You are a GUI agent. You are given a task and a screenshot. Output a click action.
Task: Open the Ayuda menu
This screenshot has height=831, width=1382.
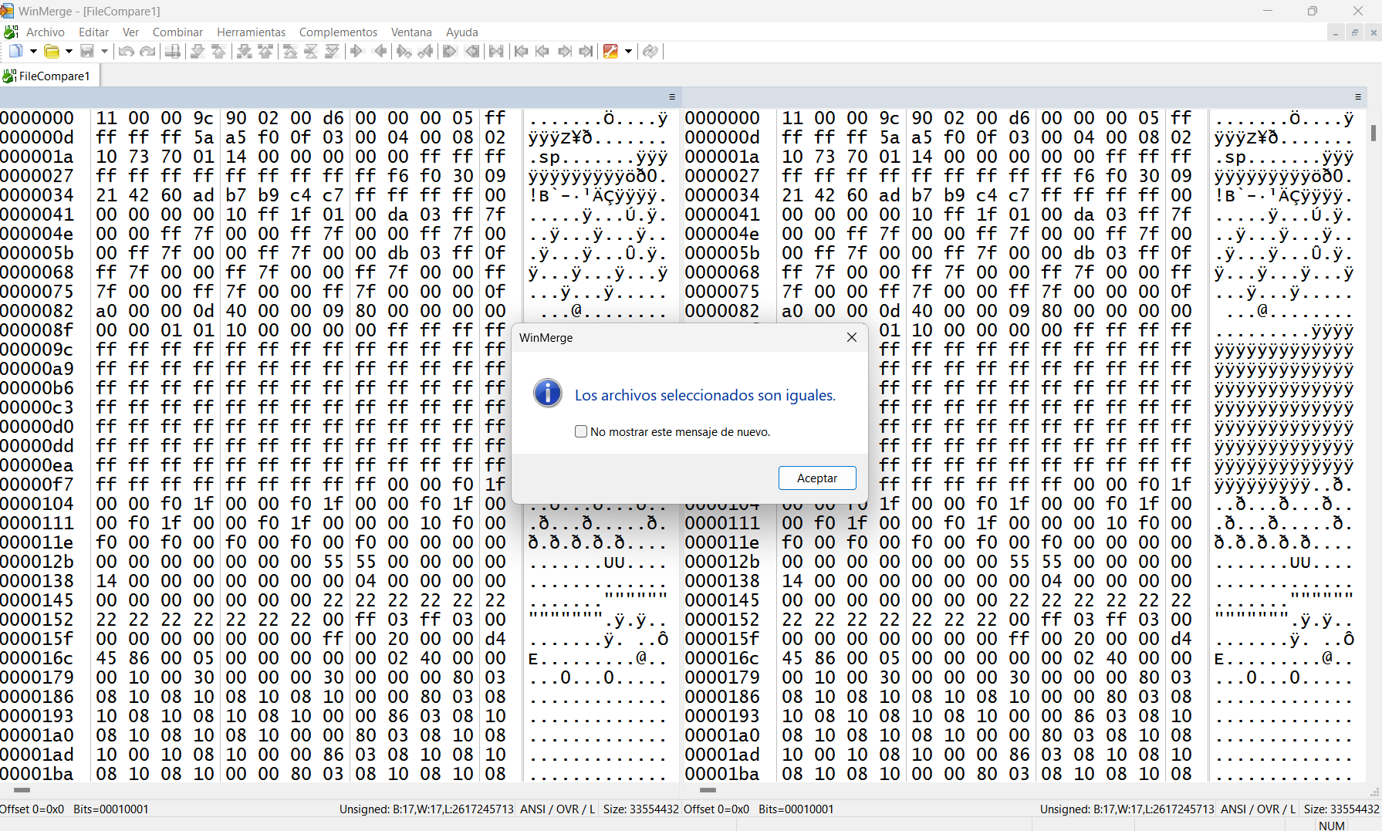(x=461, y=32)
